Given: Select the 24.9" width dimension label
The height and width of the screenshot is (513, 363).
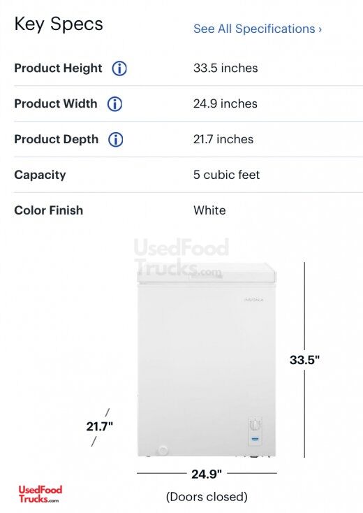Looking at the screenshot, I should (x=207, y=474).
